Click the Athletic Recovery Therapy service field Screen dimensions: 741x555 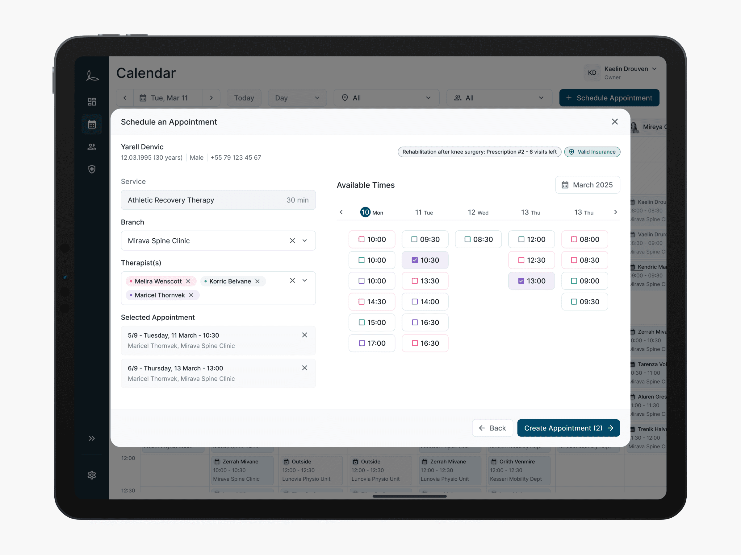pyautogui.click(x=218, y=200)
